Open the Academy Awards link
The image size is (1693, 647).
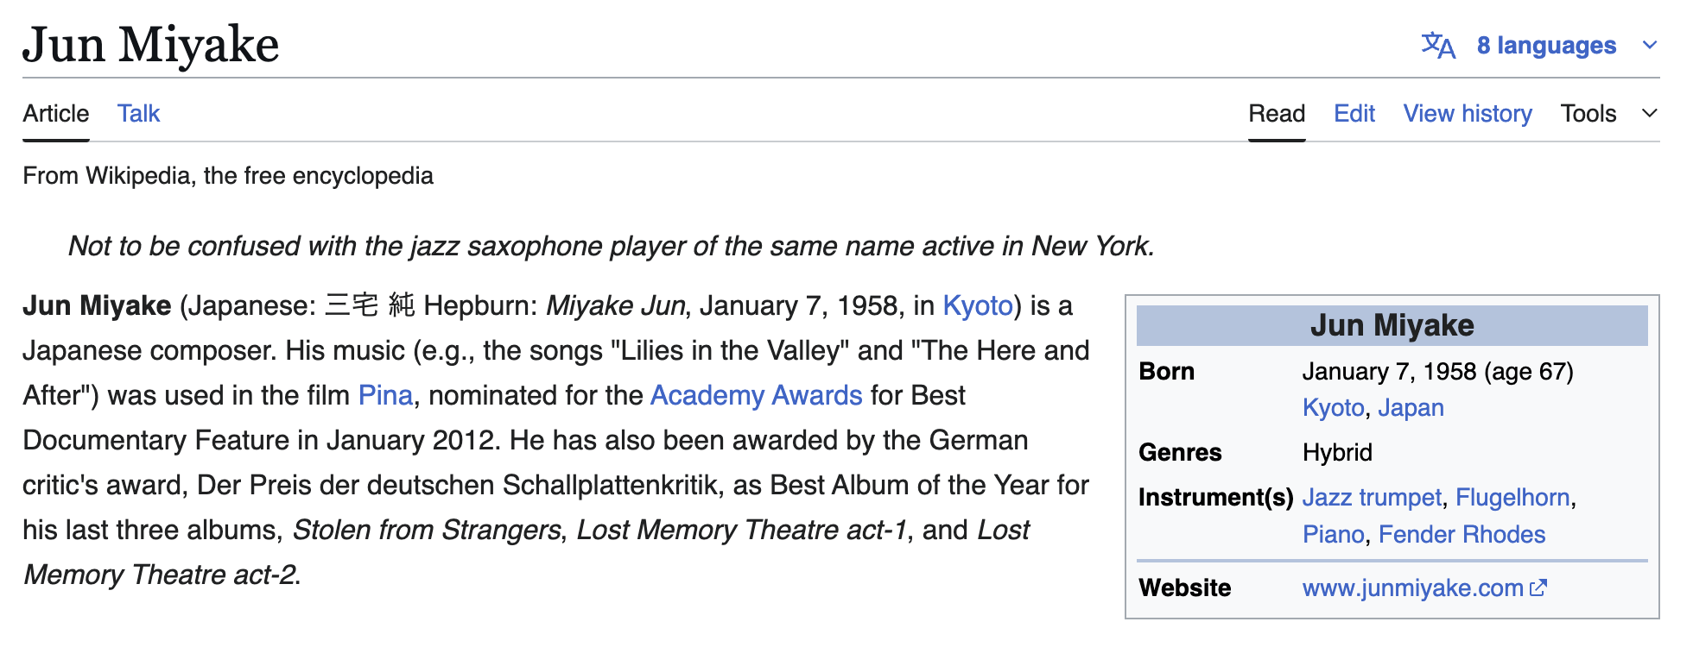(756, 395)
